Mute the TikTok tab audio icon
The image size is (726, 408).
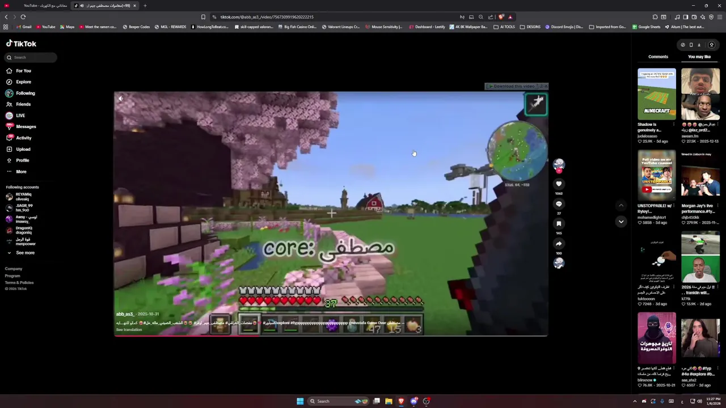(82, 6)
